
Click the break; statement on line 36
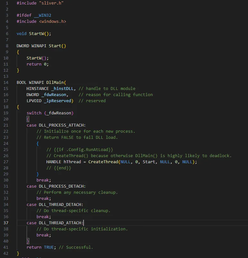44,217
